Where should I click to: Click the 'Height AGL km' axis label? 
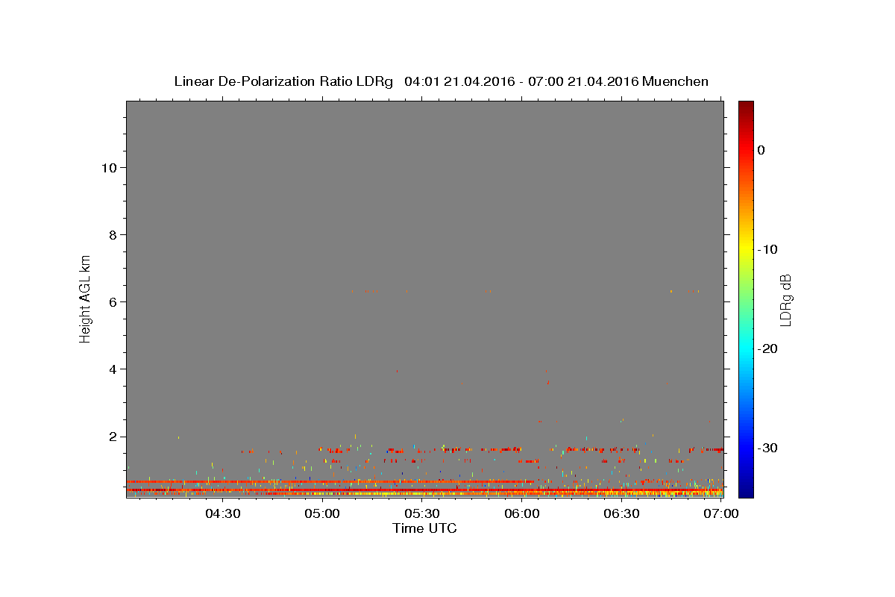(x=85, y=298)
